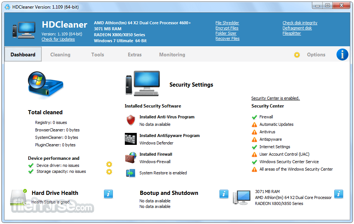
Task: Click the green check beside Storage capacity
Action: 31,171
